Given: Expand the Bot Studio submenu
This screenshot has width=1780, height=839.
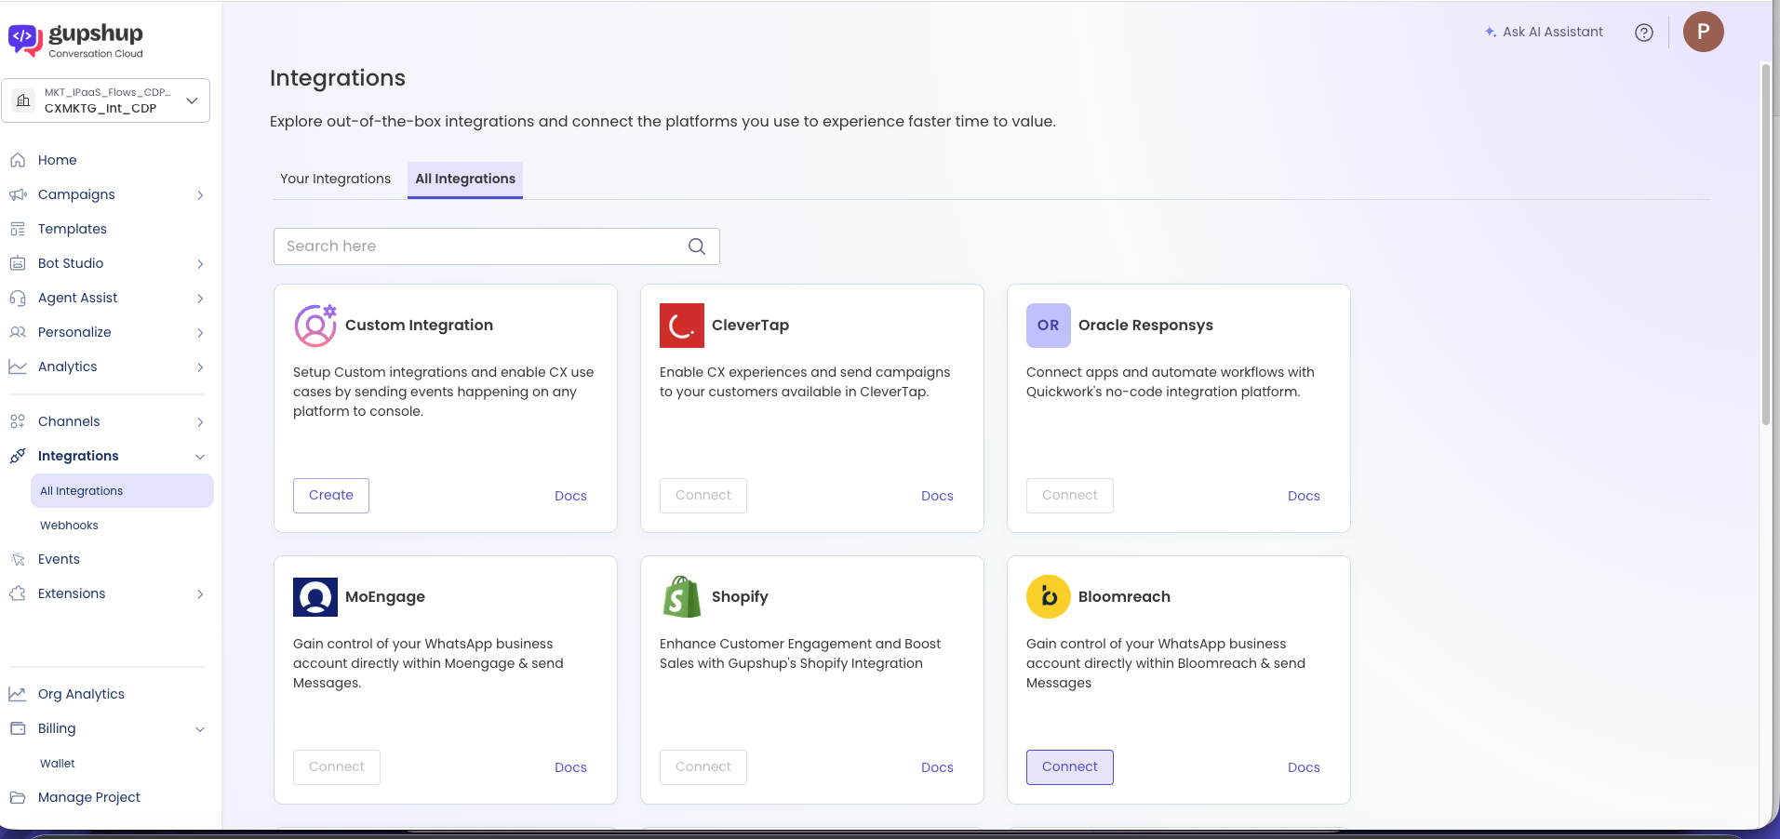Looking at the screenshot, I should 200,264.
